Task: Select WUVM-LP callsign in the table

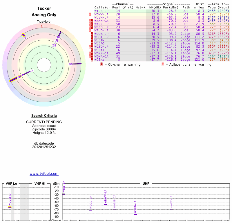Action: [x=101, y=17]
